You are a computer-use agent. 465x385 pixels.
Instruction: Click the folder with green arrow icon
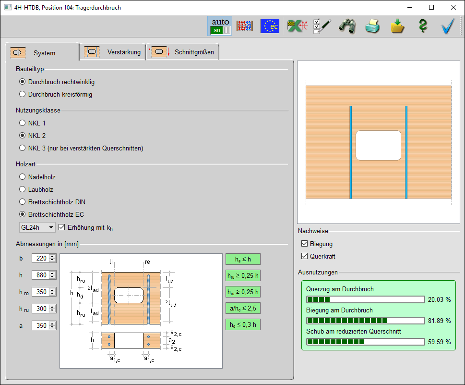point(397,26)
